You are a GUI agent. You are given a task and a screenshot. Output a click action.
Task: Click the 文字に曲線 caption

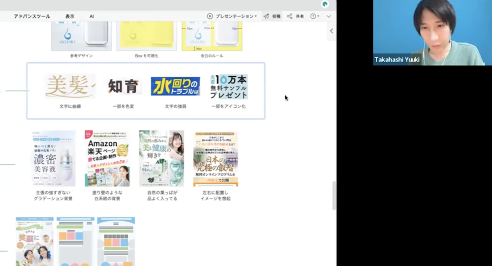click(x=70, y=106)
